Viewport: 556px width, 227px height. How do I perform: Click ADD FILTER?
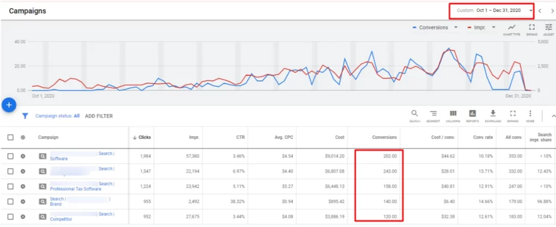99,116
